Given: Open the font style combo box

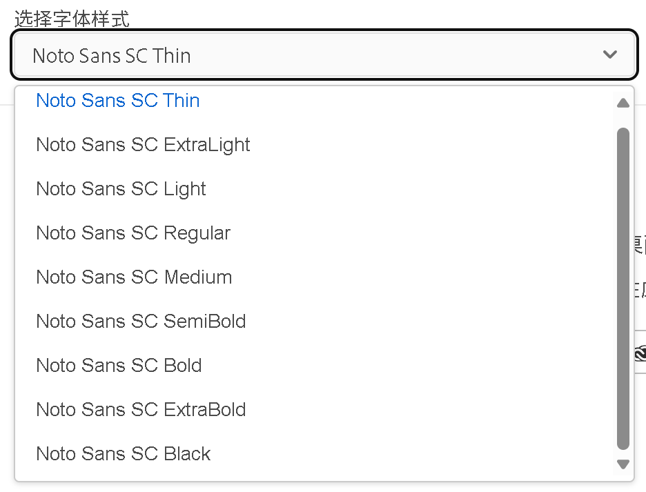Looking at the screenshot, I should coord(324,54).
